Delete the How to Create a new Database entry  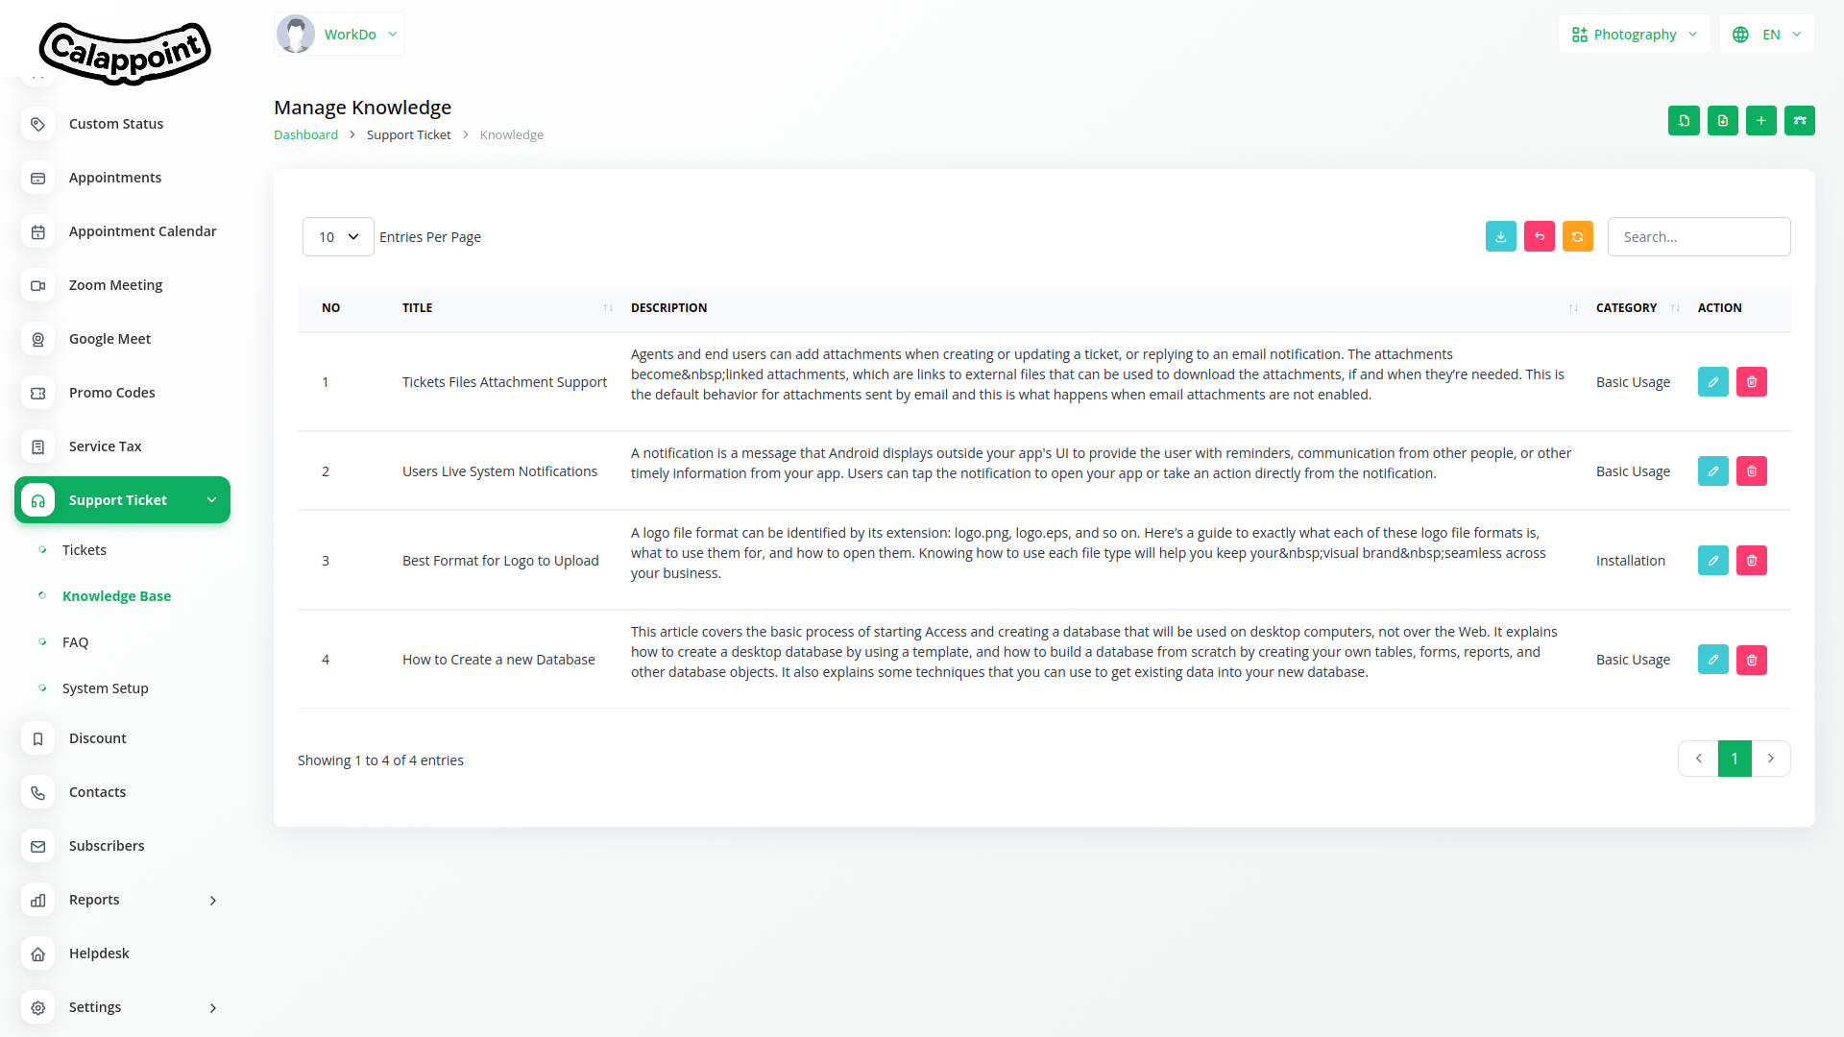tap(1751, 660)
